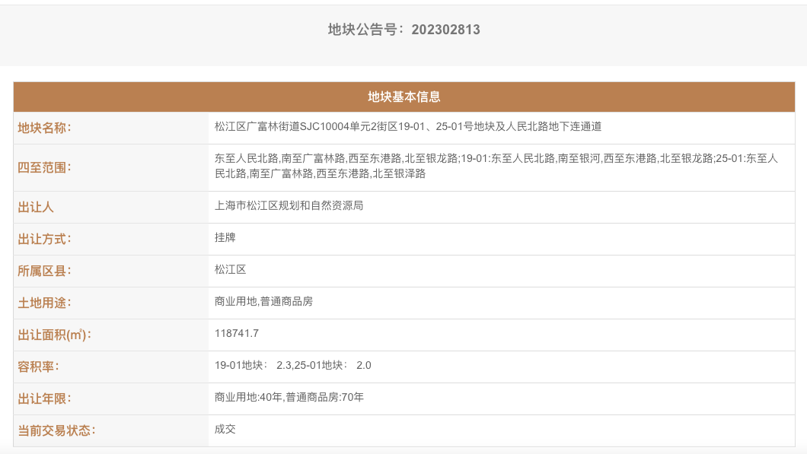The height and width of the screenshot is (454, 807).
Task: Click the 地块基本信息 table header
Action: pos(403,97)
